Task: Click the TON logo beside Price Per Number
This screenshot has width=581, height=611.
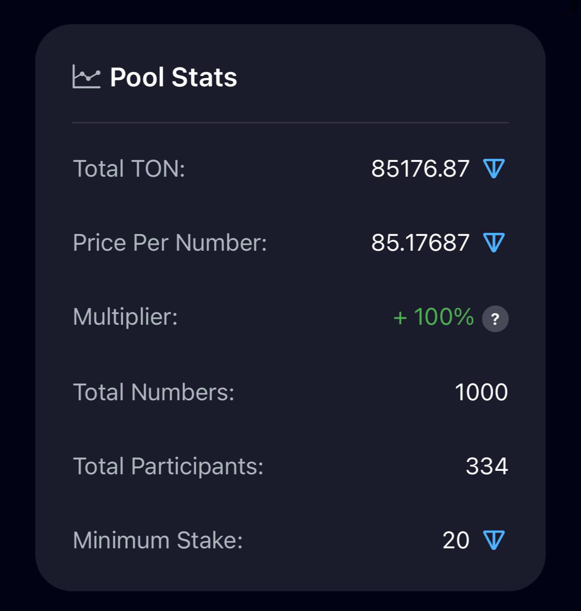Action: pyautogui.click(x=494, y=242)
